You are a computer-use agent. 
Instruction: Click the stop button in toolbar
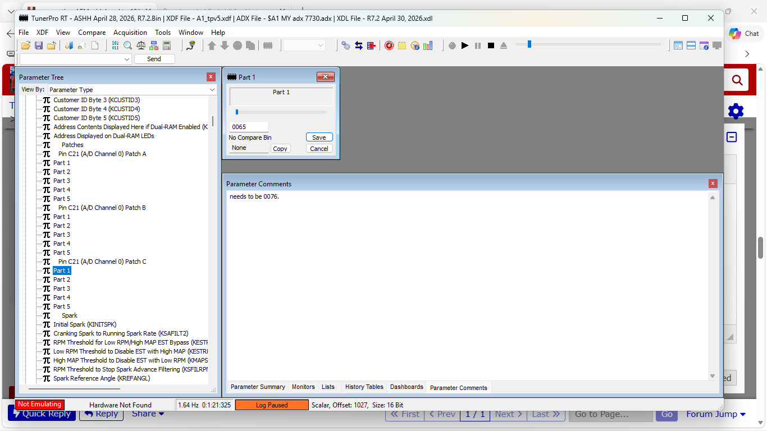(x=491, y=45)
